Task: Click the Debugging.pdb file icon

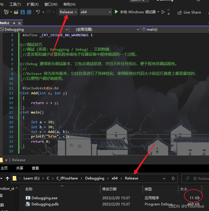Action: point(28,204)
